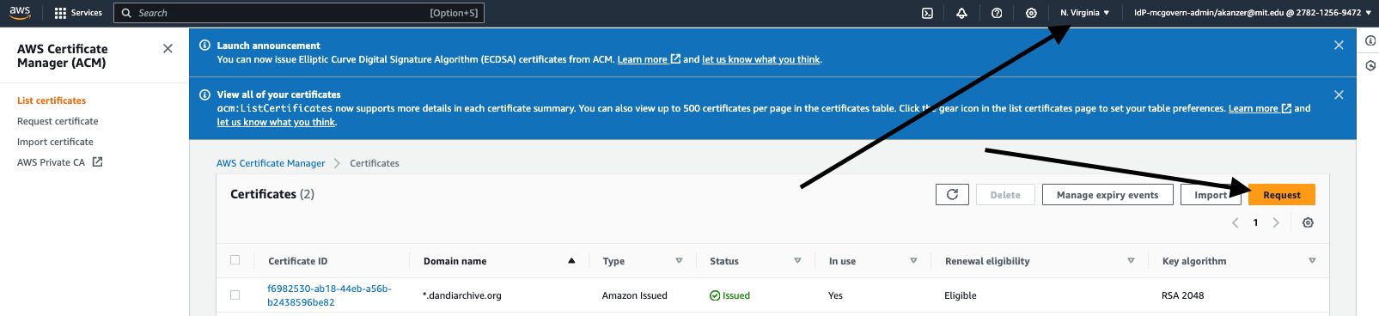Click the RSA 2048 key algorithm cell

1182,295
